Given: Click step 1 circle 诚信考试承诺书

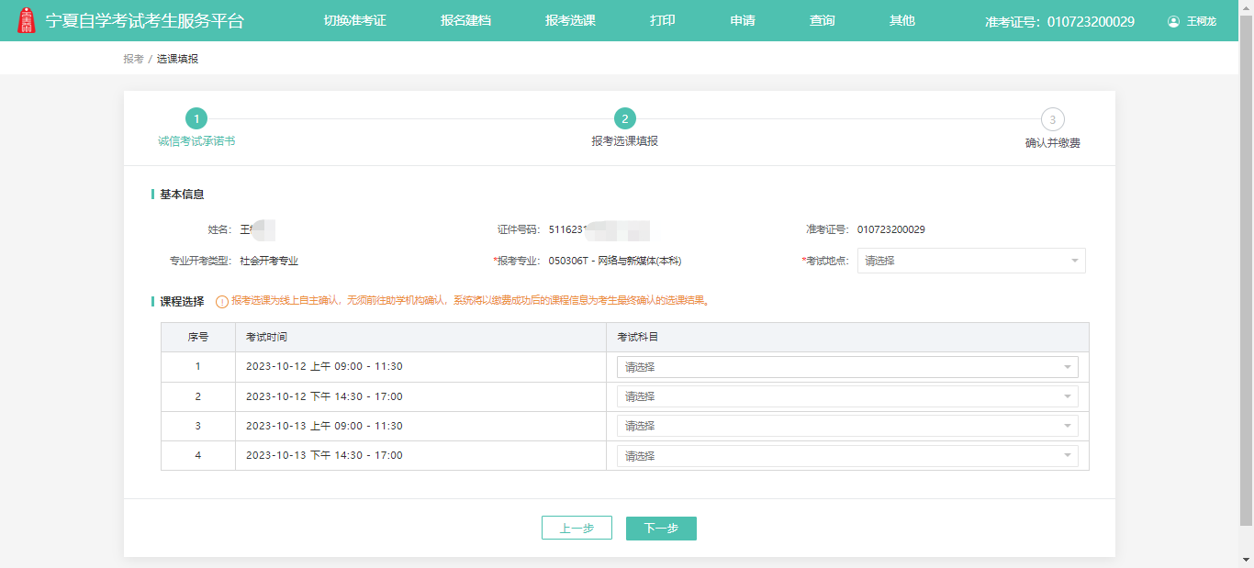Looking at the screenshot, I should point(196,118).
